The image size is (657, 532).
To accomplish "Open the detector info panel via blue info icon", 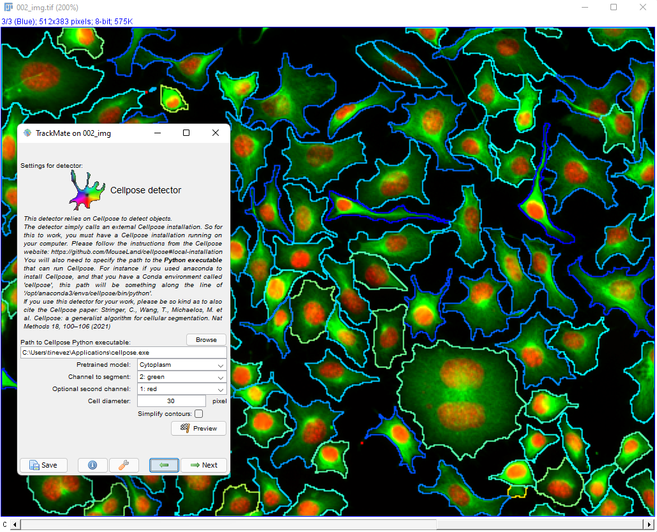I will 92,465.
